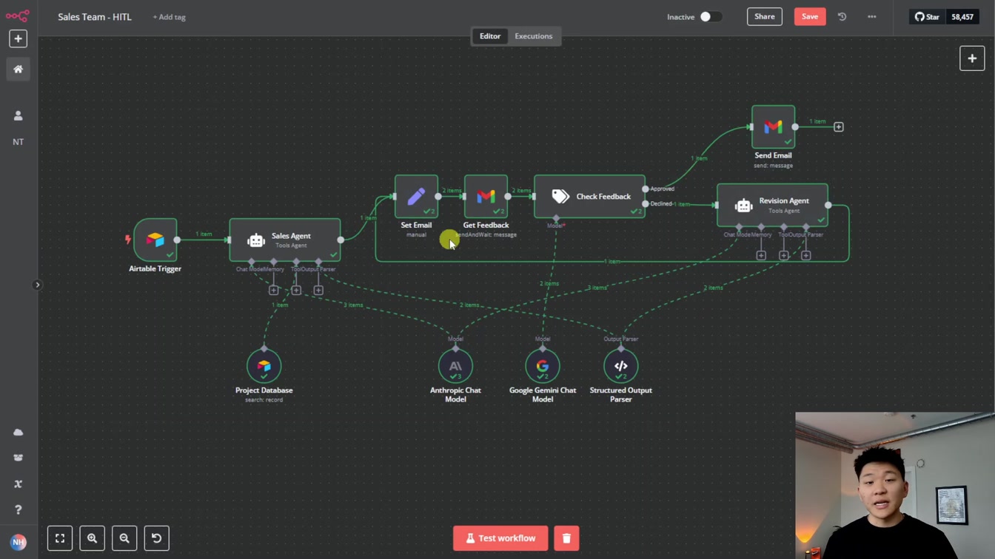Click the GitHub Star button

(927, 16)
